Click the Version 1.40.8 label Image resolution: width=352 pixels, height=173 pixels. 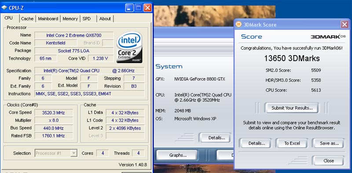pos(133,165)
